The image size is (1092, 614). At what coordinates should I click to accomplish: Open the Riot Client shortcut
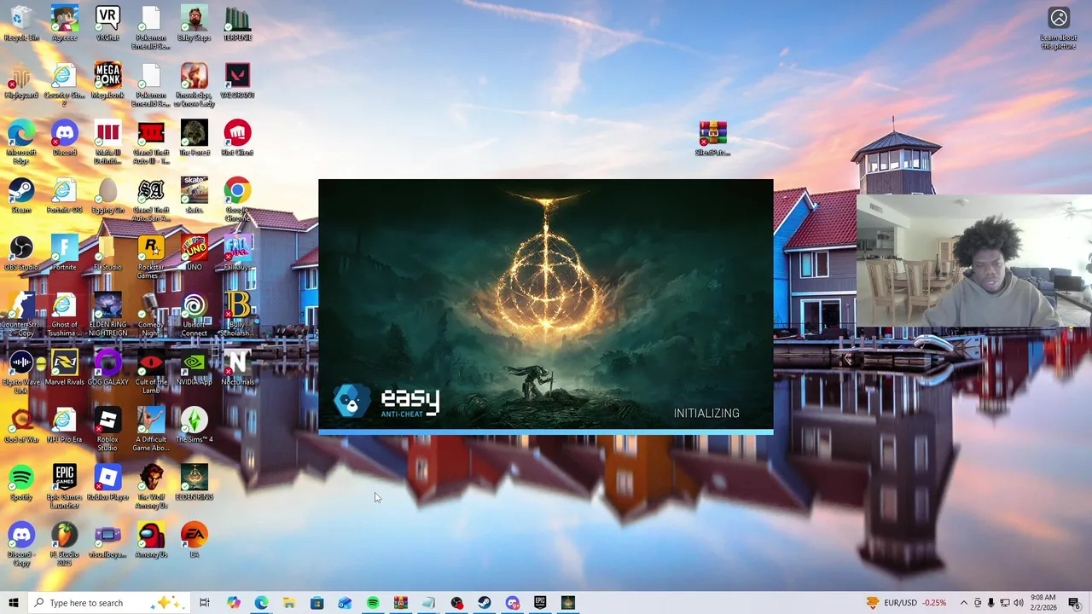(237, 138)
